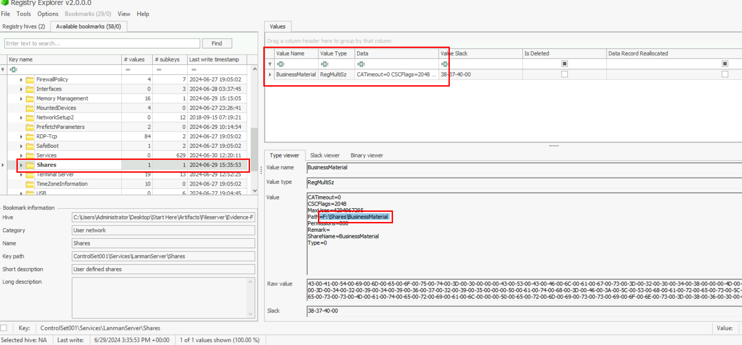Click the Find button
The width and height of the screenshot is (742, 345).
[217, 44]
